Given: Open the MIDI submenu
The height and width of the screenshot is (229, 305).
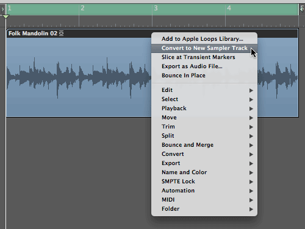Looking at the screenshot, I should click(x=204, y=200).
